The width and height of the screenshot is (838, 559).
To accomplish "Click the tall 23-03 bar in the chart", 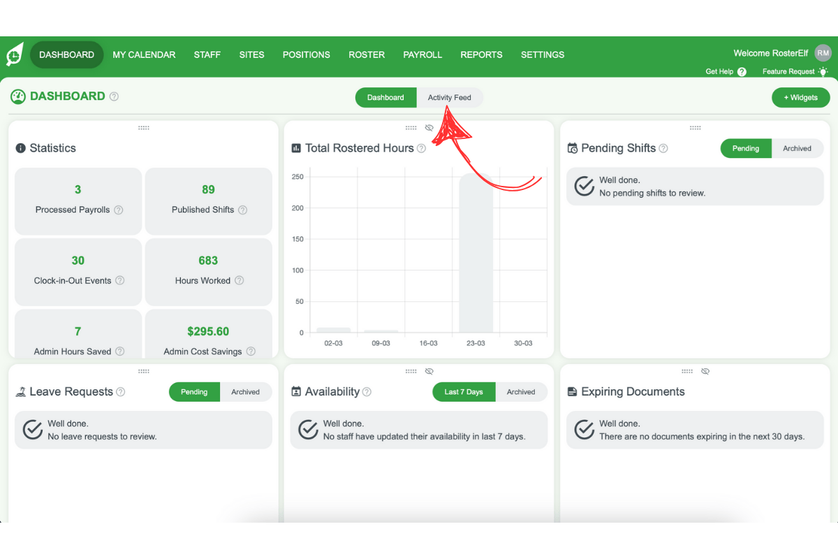I will (x=476, y=252).
